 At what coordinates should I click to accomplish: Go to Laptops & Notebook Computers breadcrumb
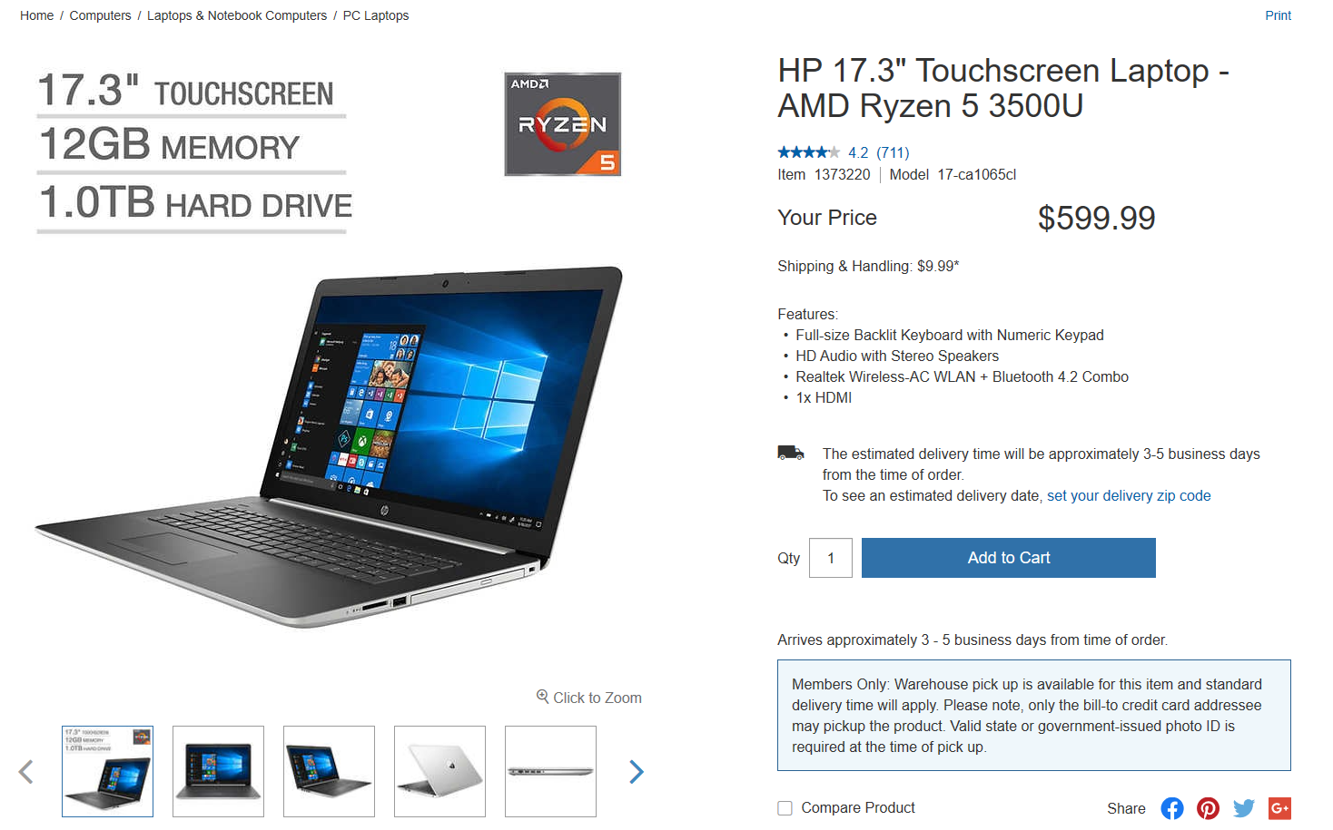point(237,15)
